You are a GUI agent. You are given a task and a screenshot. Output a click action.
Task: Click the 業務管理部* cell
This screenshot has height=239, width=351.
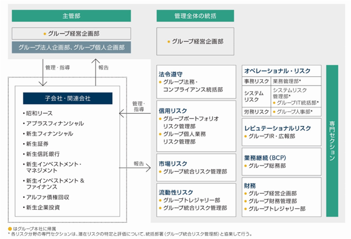coord(296,81)
